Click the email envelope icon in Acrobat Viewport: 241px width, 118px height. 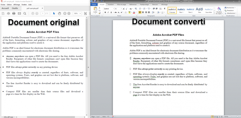19,13
